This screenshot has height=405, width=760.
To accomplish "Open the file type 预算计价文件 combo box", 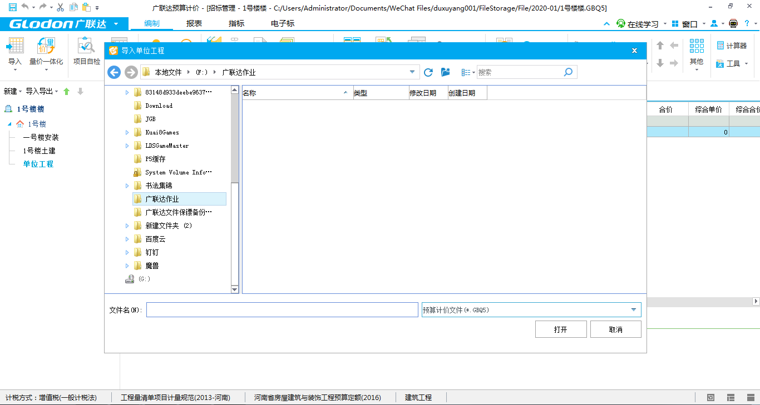I will [x=531, y=310].
